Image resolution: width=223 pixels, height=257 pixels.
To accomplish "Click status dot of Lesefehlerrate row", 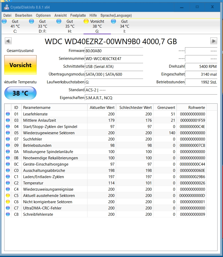I will [x=8, y=114].
